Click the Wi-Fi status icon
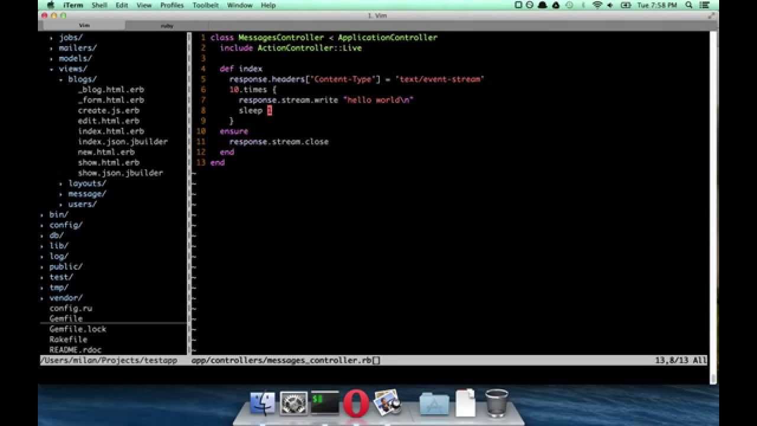757x426 pixels. click(597, 5)
